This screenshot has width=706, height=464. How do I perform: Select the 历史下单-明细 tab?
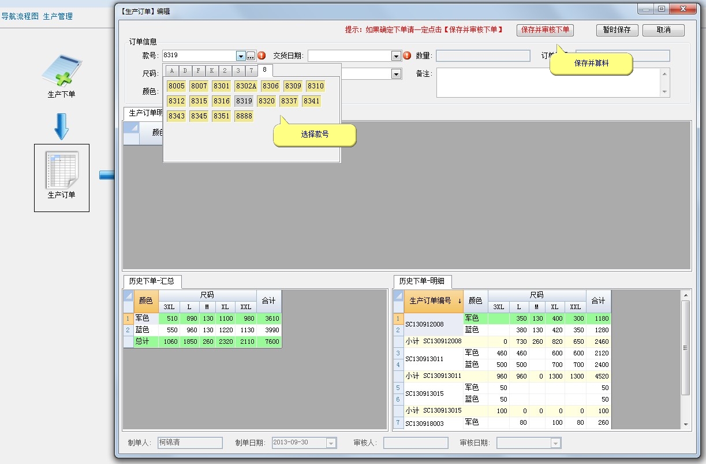point(423,281)
